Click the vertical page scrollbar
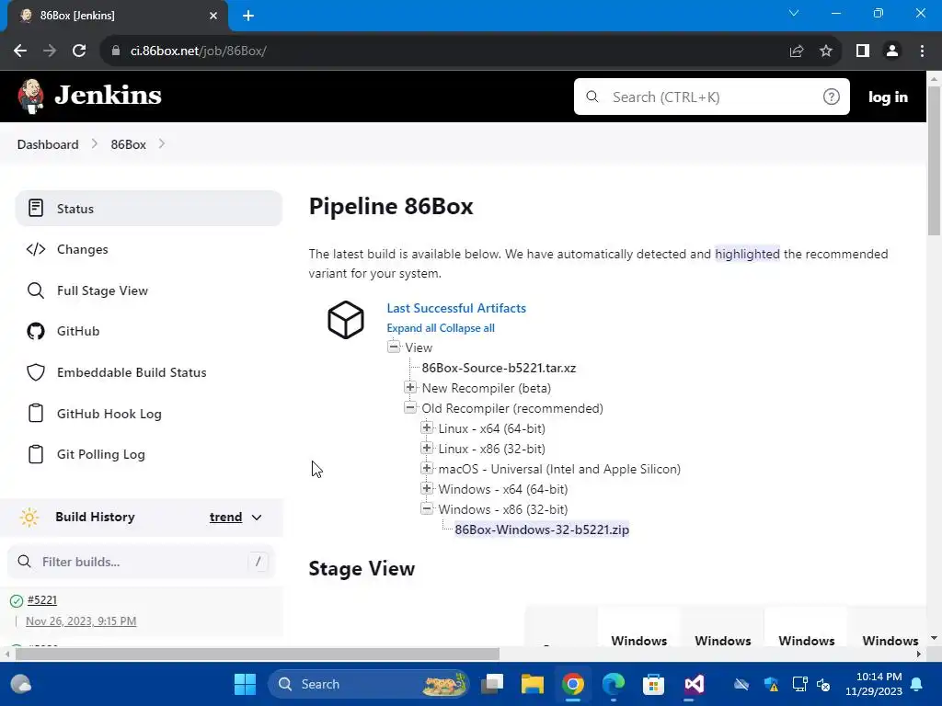This screenshot has width=942, height=706. click(934, 161)
